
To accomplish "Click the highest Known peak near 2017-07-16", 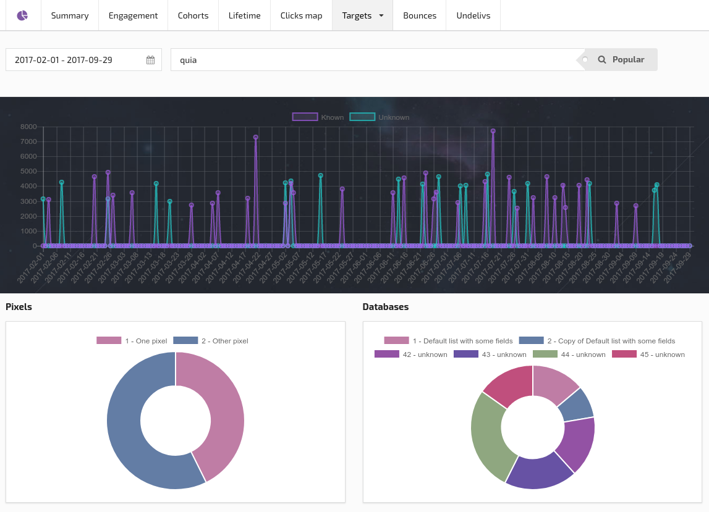I will (493, 131).
